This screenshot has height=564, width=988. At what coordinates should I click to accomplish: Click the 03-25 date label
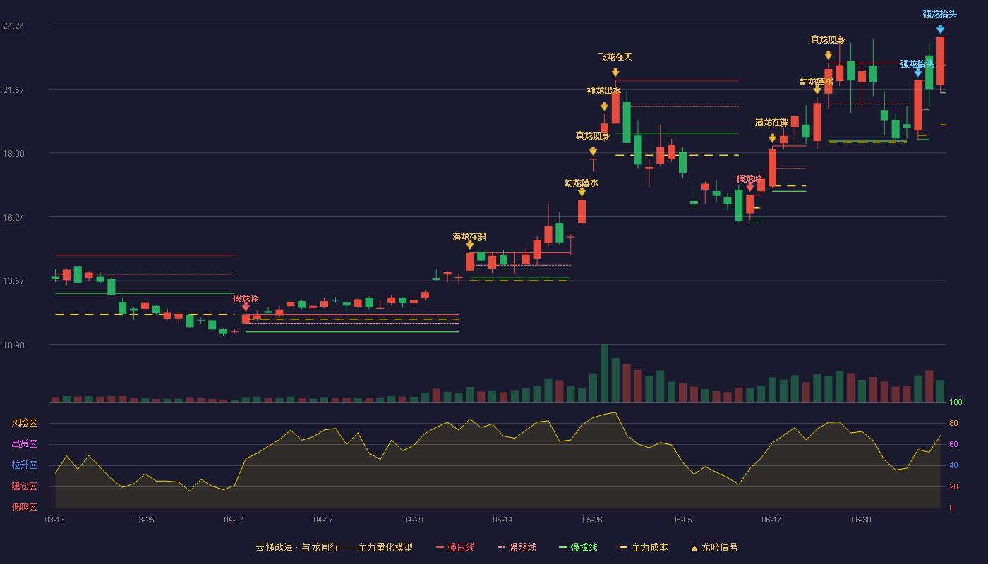[144, 520]
